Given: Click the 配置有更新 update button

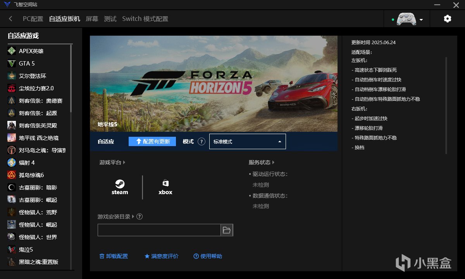Looking at the screenshot, I should coord(152,141).
